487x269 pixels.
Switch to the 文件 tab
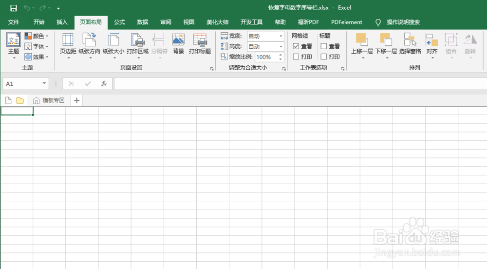(x=14, y=22)
